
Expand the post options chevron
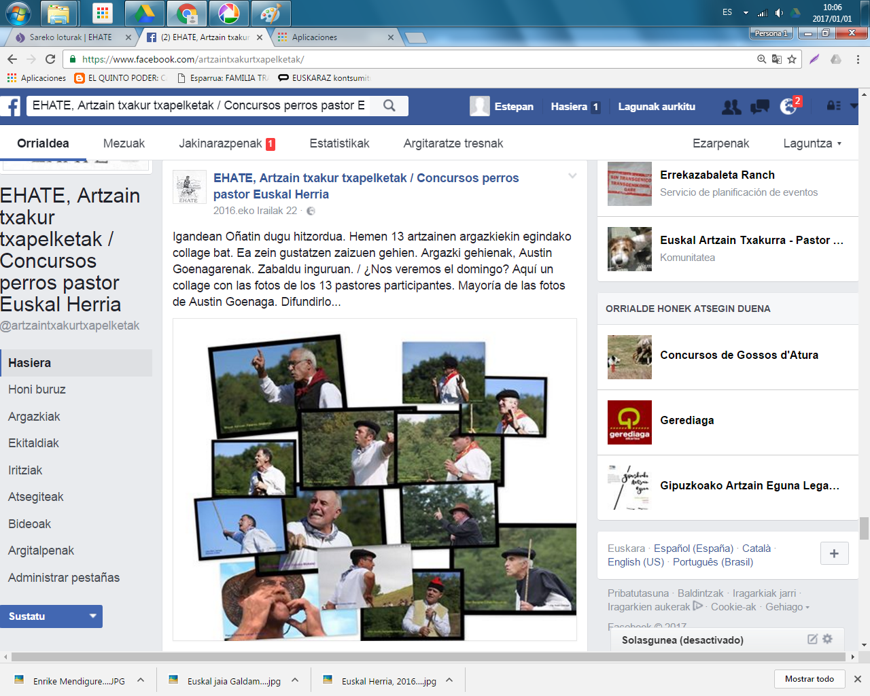[x=572, y=176]
